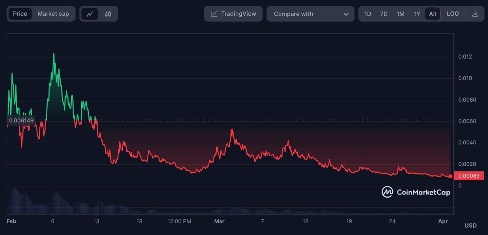Select the 1M time range

point(400,14)
